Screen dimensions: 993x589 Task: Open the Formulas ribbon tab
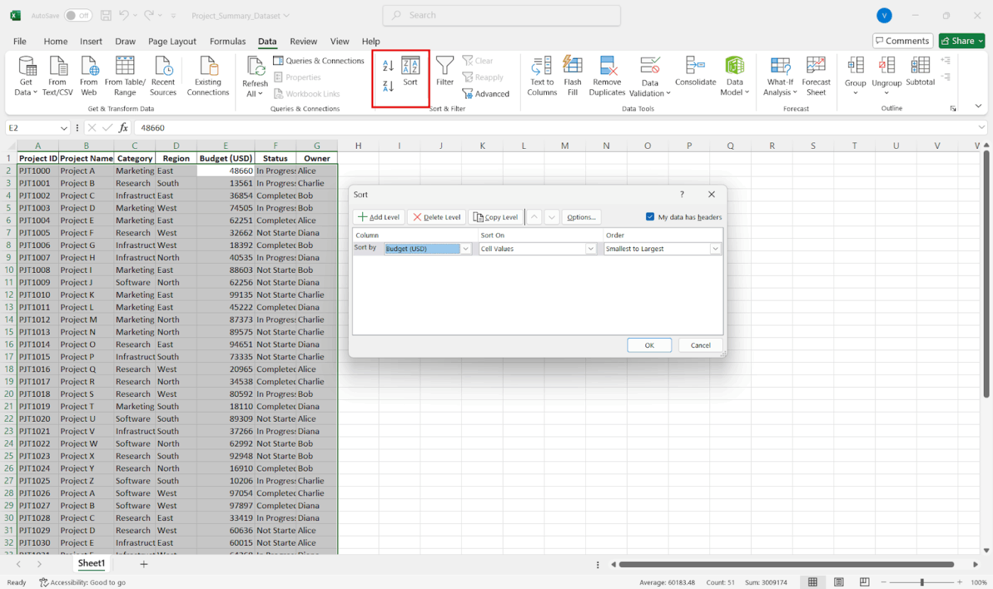pyautogui.click(x=228, y=41)
